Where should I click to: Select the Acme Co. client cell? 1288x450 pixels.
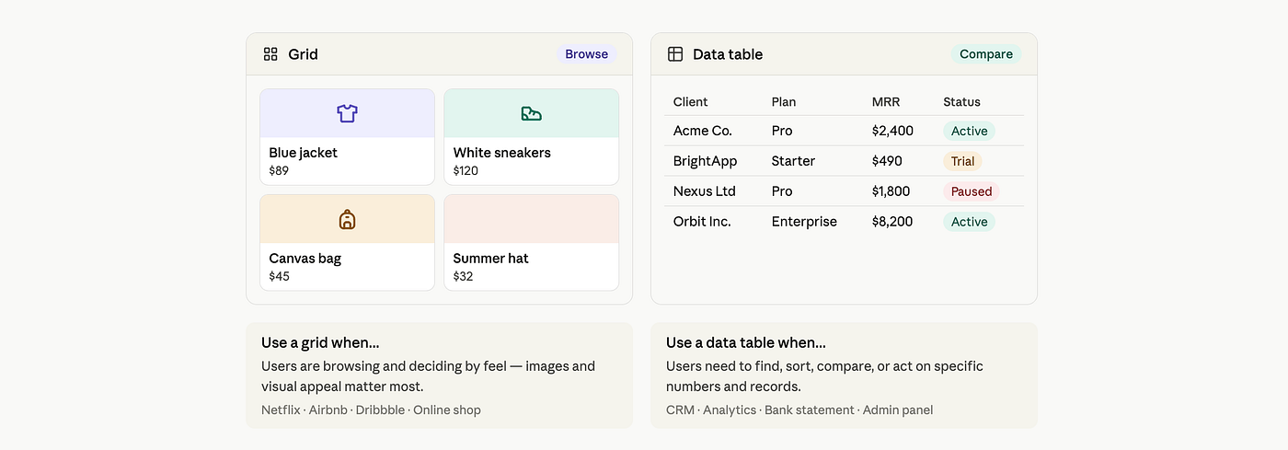pyautogui.click(x=703, y=131)
